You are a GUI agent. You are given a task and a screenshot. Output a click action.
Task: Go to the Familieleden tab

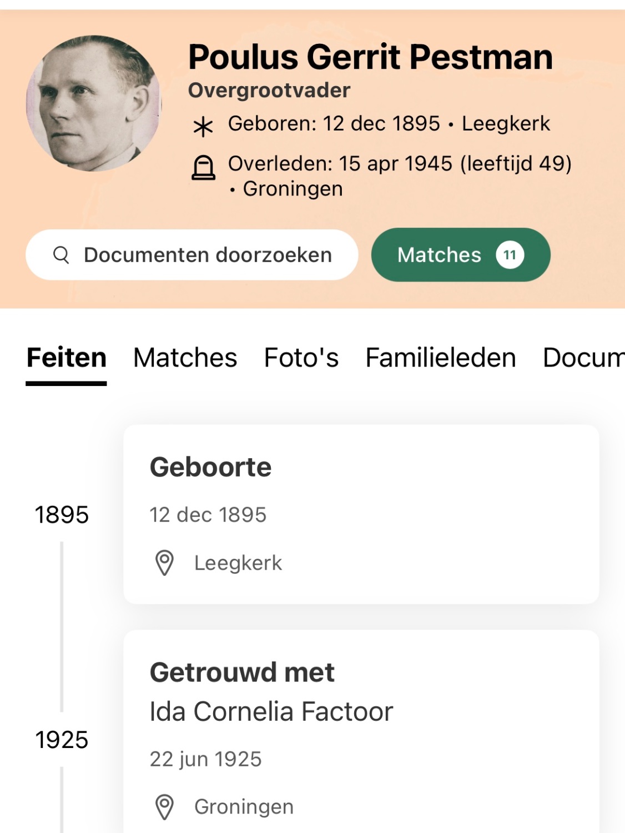point(440,358)
